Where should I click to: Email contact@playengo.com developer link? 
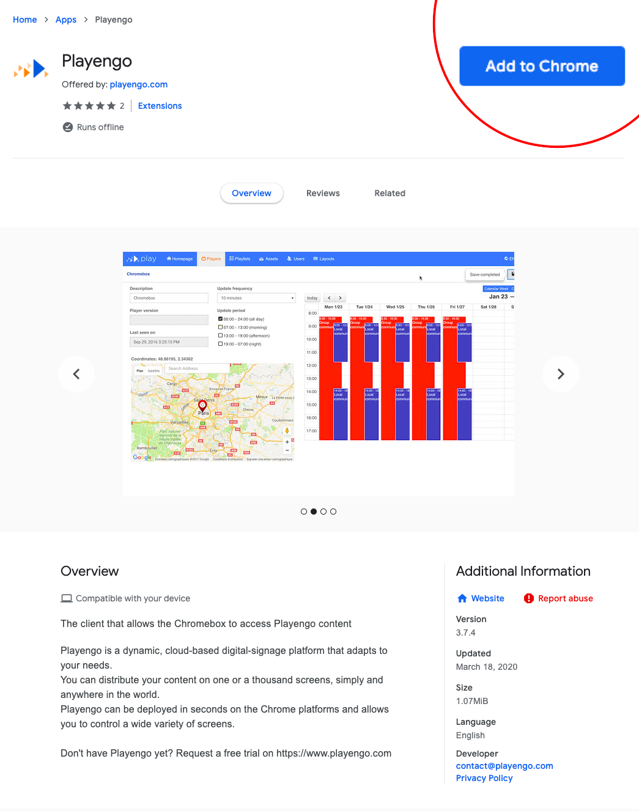[504, 766]
